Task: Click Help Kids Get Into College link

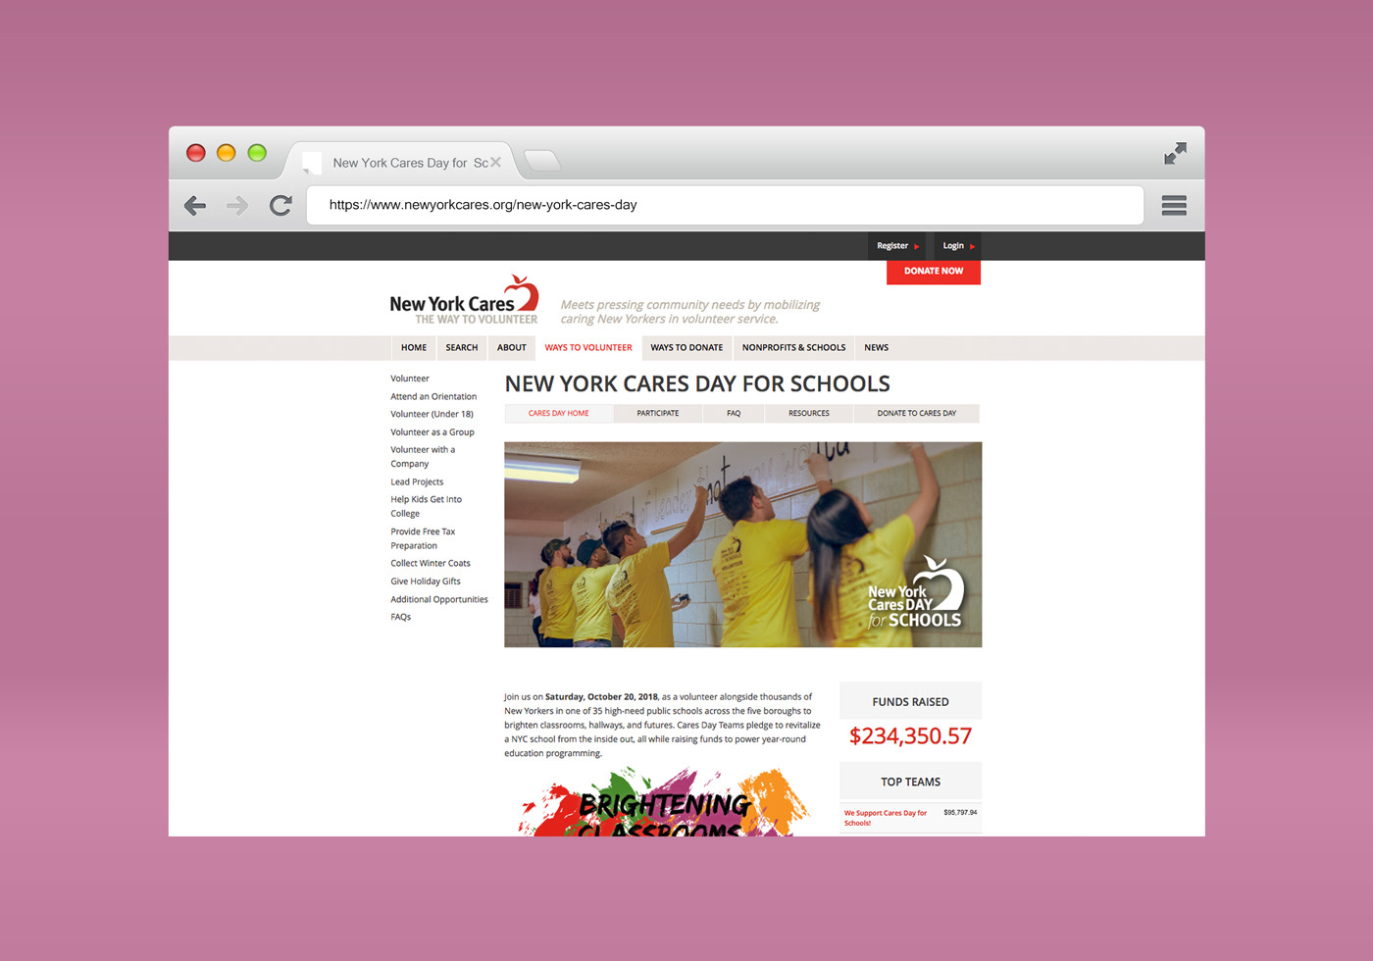Action: pos(426,507)
